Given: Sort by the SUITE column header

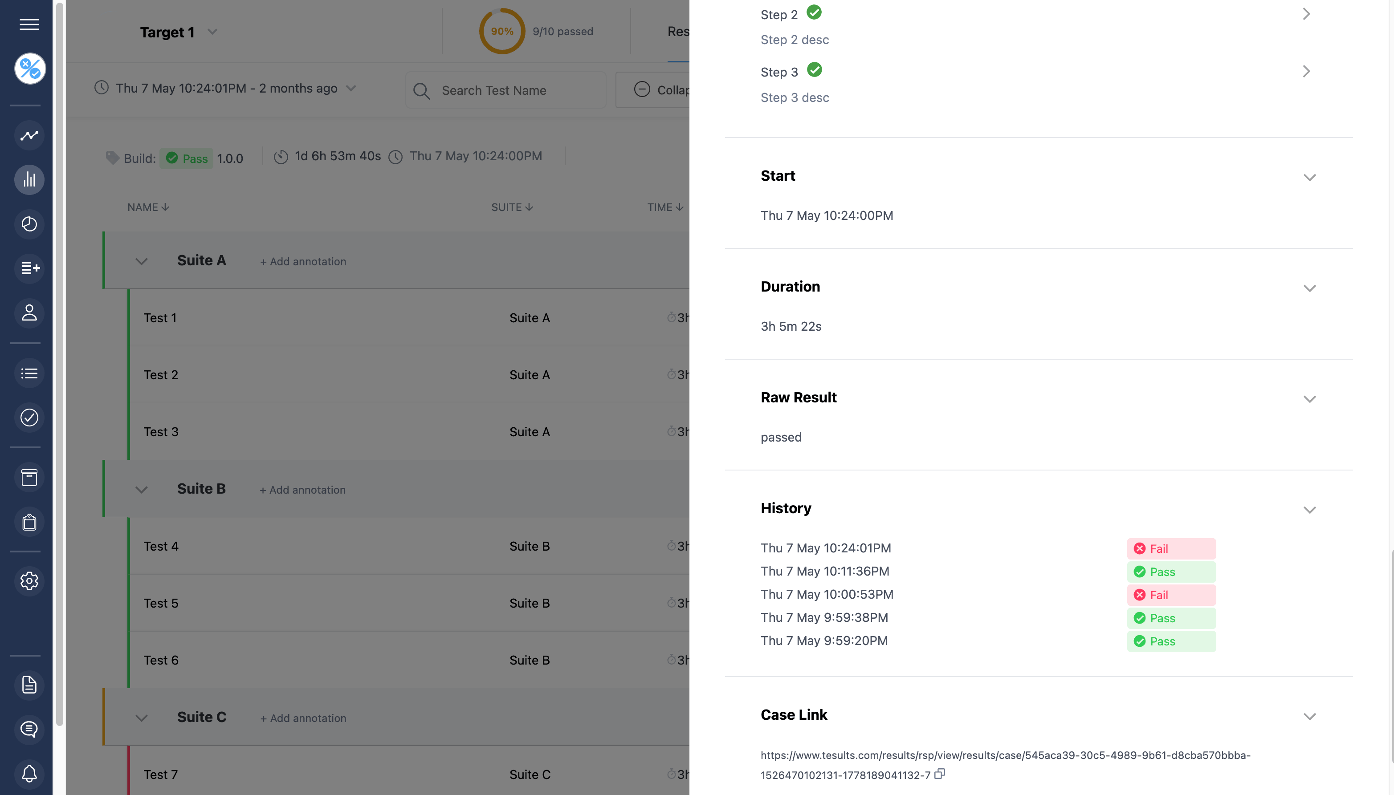Looking at the screenshot, I should (512, 207).
